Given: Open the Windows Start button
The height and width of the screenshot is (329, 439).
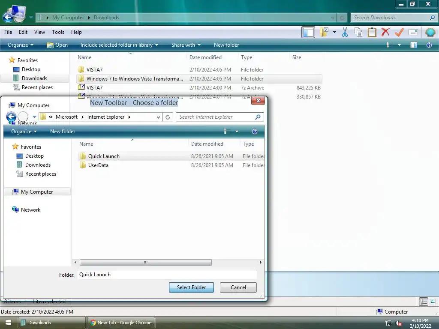Looking at the screenshot, I should tap(8, 323).
